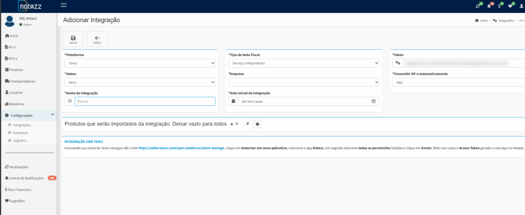This screenshot has width=525, height=215.
Task: Open the dollar financial icon in header
Action: pos(500,6)
